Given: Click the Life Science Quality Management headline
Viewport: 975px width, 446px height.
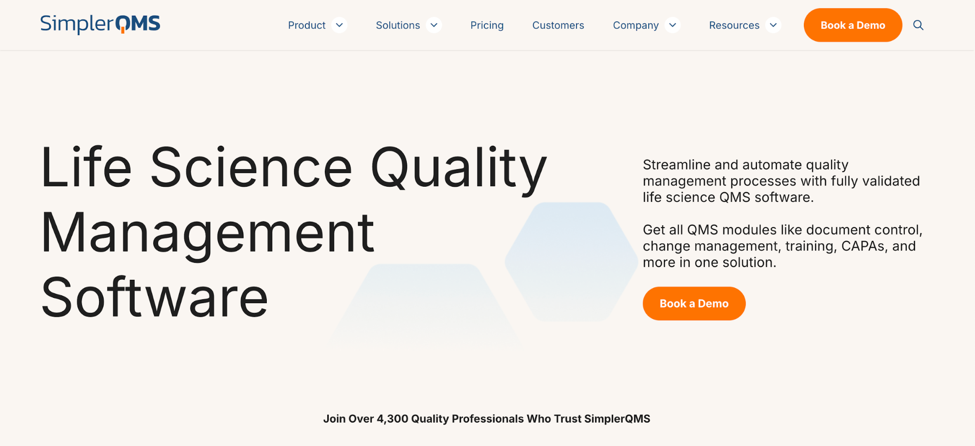Looking at the screenshot, I should [x=293, y=229].
